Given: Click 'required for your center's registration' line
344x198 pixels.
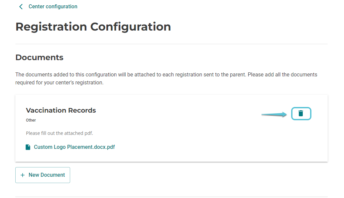Looking at the screenshot, I should 59,83.
